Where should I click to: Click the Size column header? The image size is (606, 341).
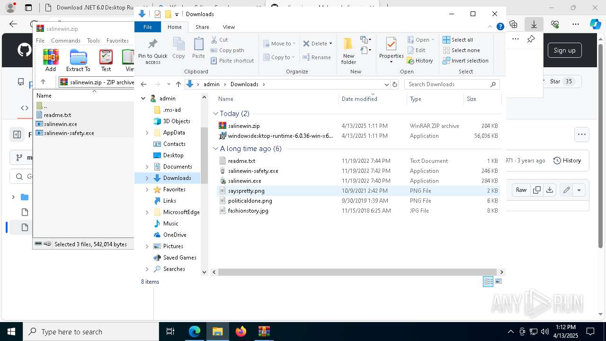(x=482, y=99)
